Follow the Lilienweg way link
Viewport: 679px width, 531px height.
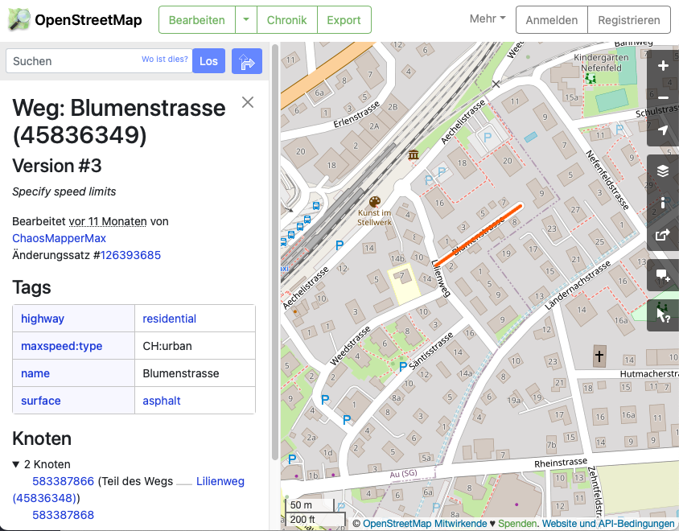(220, 481)
